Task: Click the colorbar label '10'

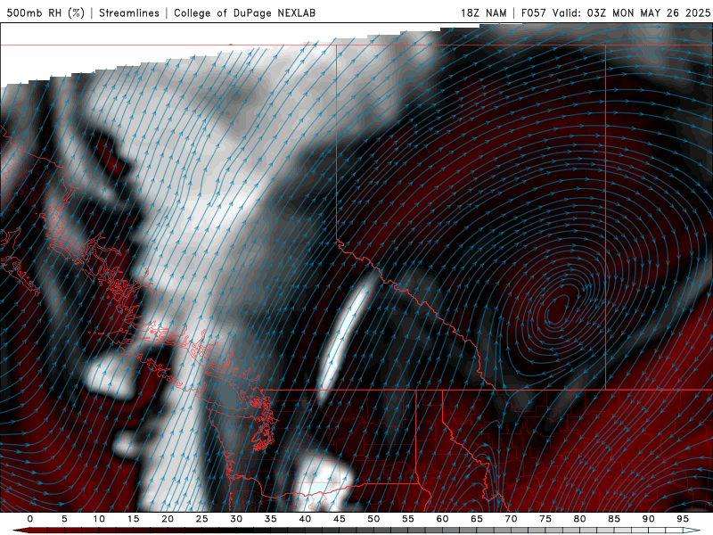Action: [99, 519]
